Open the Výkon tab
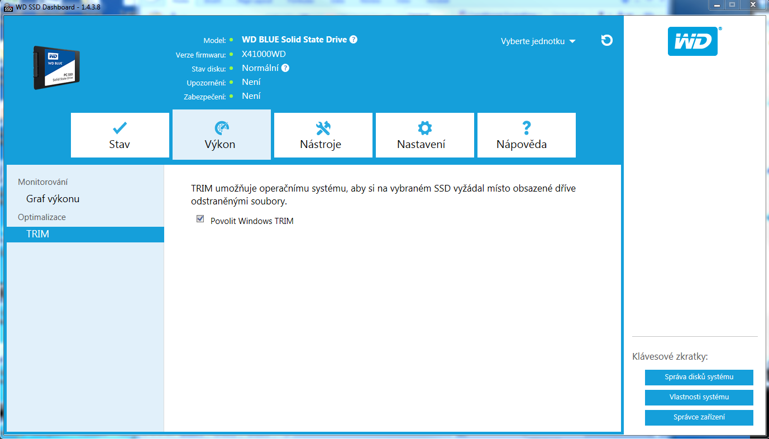Image resolution: width=769 pixels, height=439 pixels. click(x=222, y=135)
